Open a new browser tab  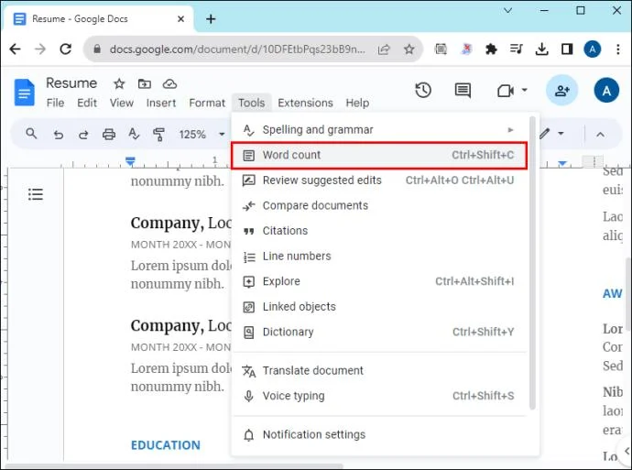click(211, 18)
